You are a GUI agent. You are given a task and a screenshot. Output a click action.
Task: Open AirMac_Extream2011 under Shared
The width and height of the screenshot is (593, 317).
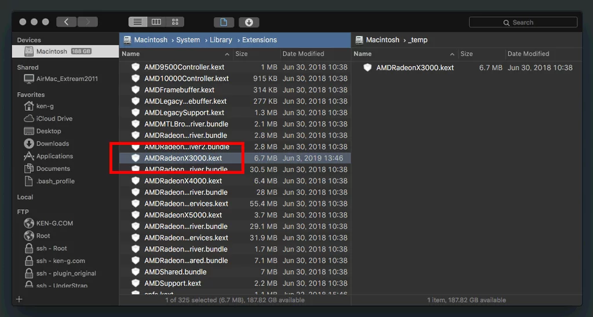(60, 79)
